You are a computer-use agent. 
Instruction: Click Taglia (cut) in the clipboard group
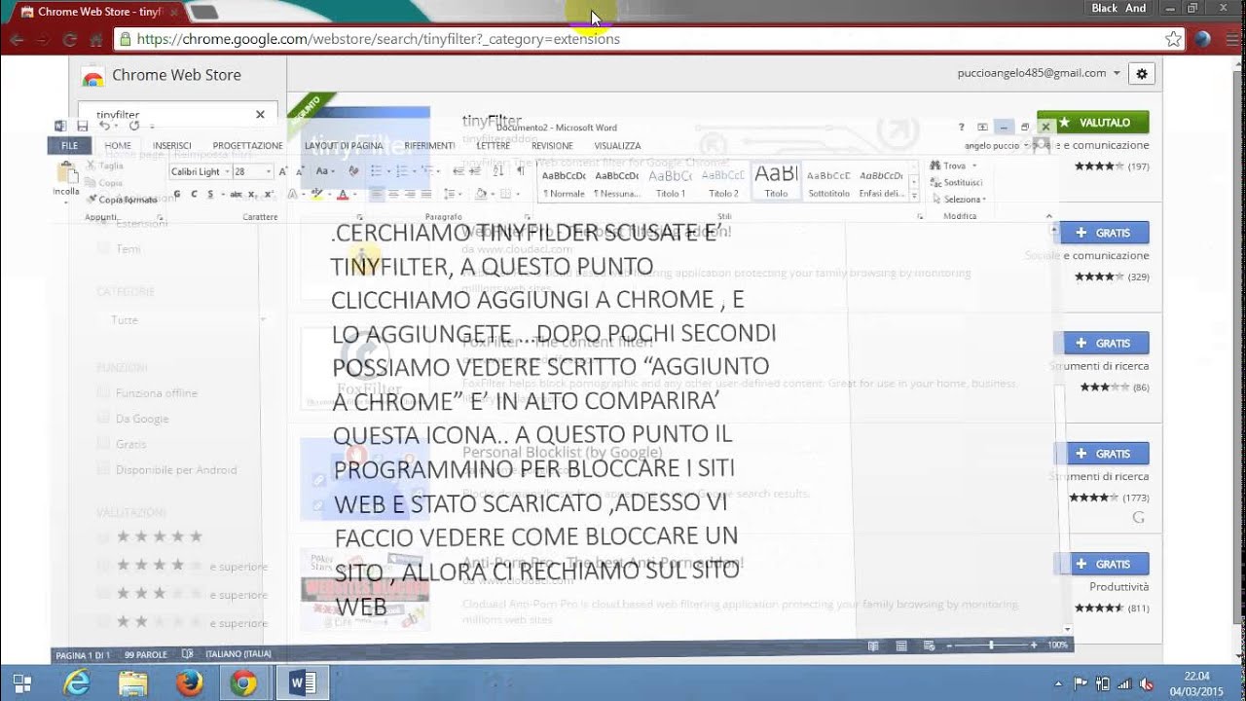click(104, 166)
